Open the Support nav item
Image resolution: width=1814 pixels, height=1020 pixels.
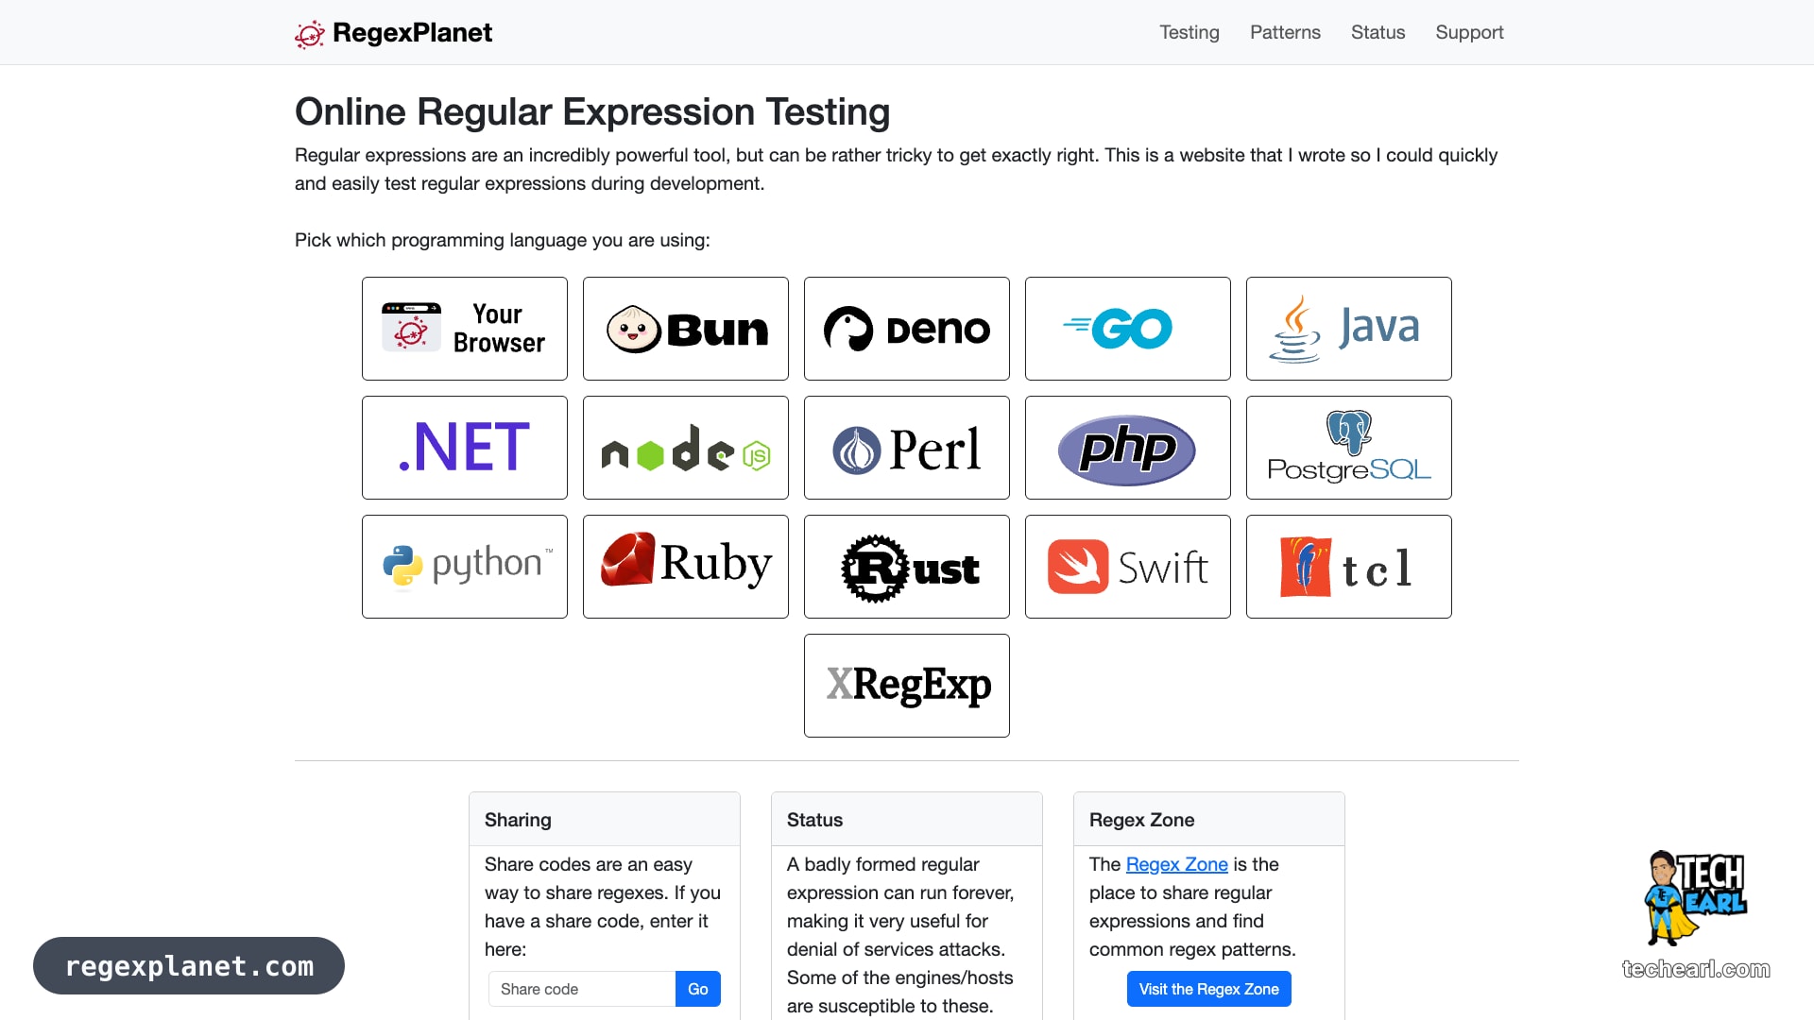[x=1469, y=32]
